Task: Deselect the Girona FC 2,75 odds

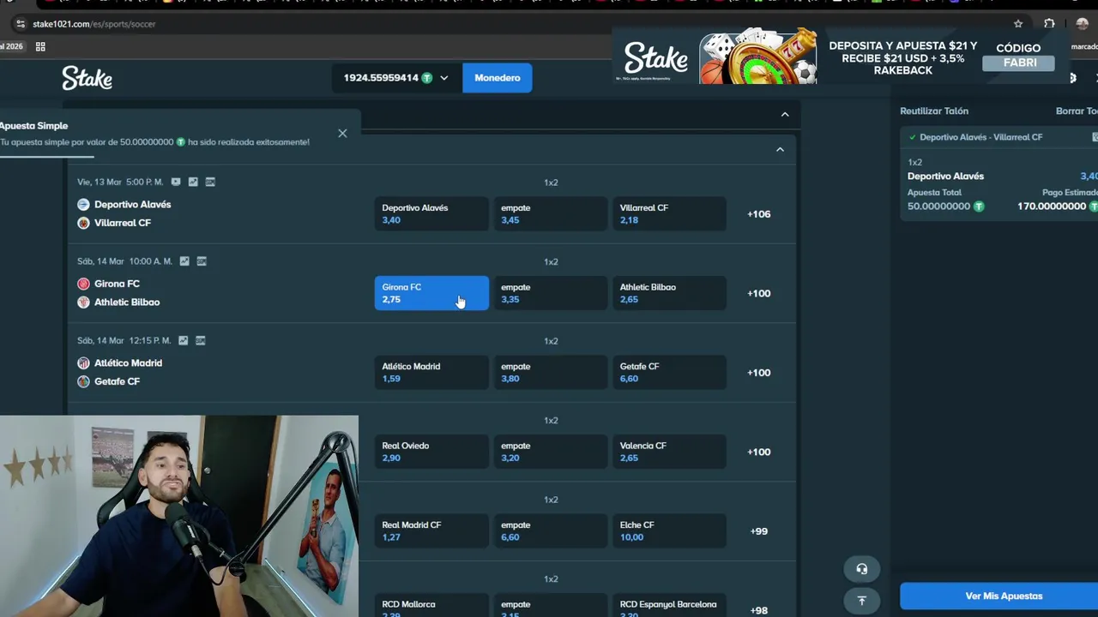Action: pos(431,293)
